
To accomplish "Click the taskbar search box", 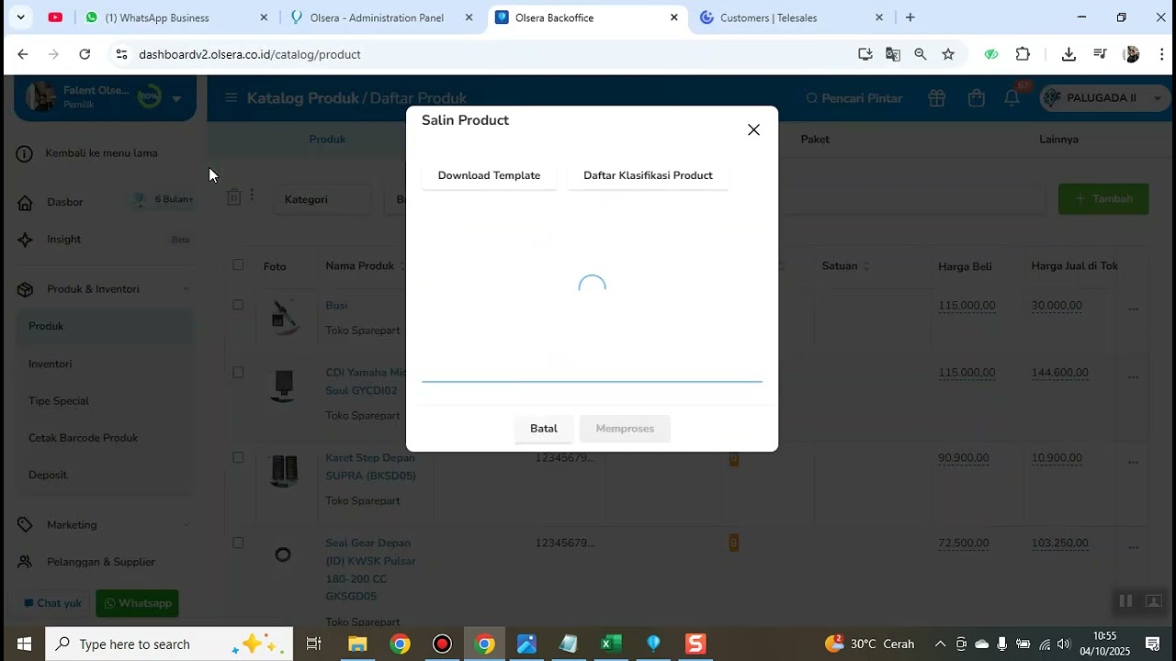I will 169,644.
